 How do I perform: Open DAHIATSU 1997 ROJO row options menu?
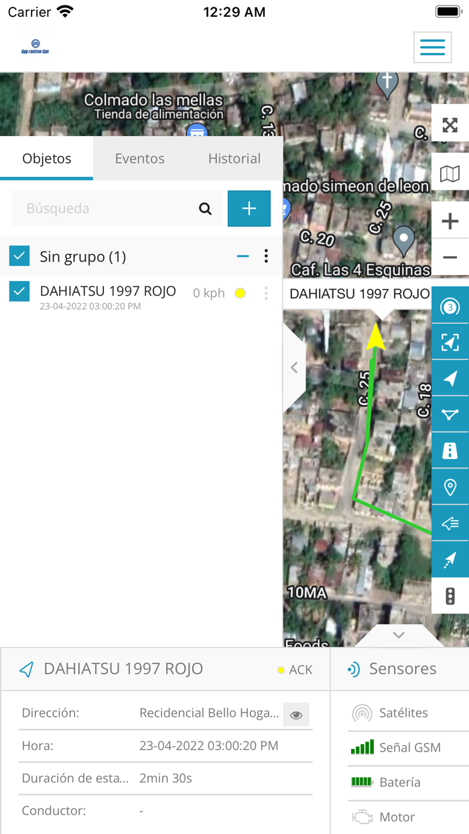[x=266, y=293]
